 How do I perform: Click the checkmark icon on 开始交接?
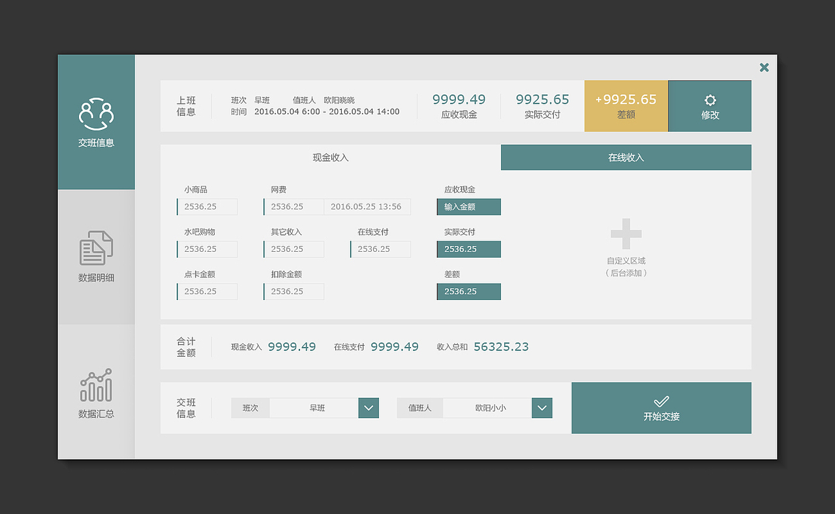pyautogui.click(x=661, y=401)
